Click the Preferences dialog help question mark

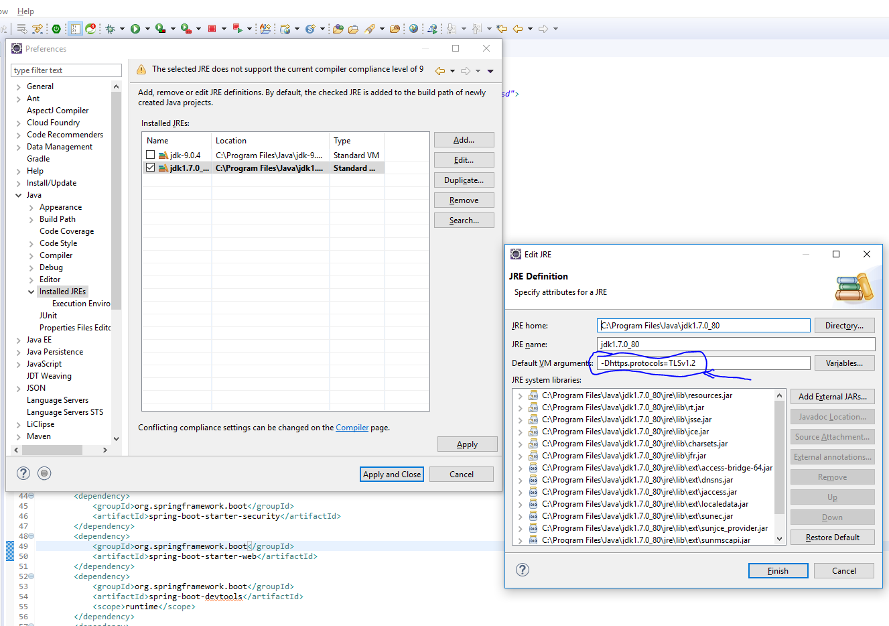coord(23,473)
